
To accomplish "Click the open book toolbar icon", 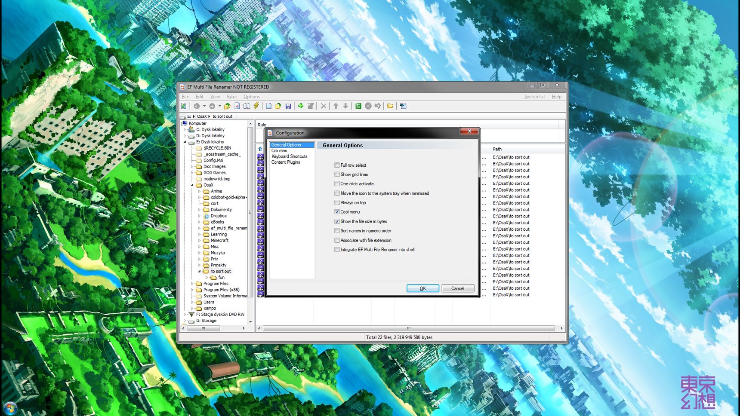I will [x=247, y=106].
